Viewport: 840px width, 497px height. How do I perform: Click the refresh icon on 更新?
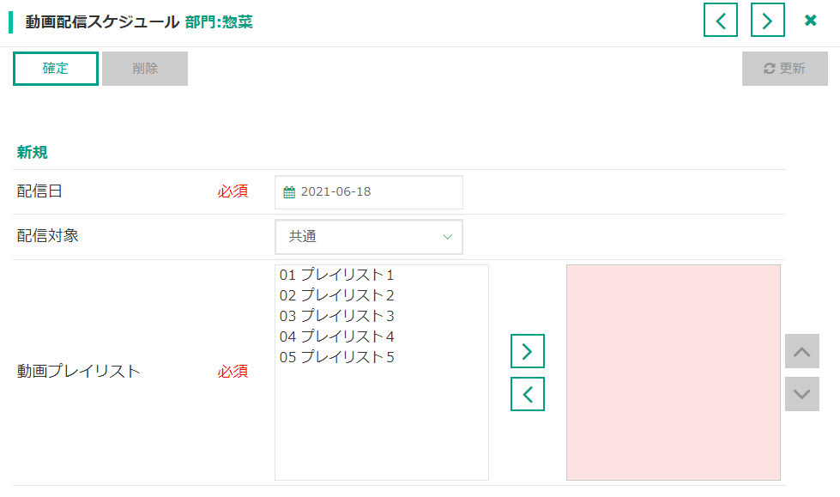769,69
